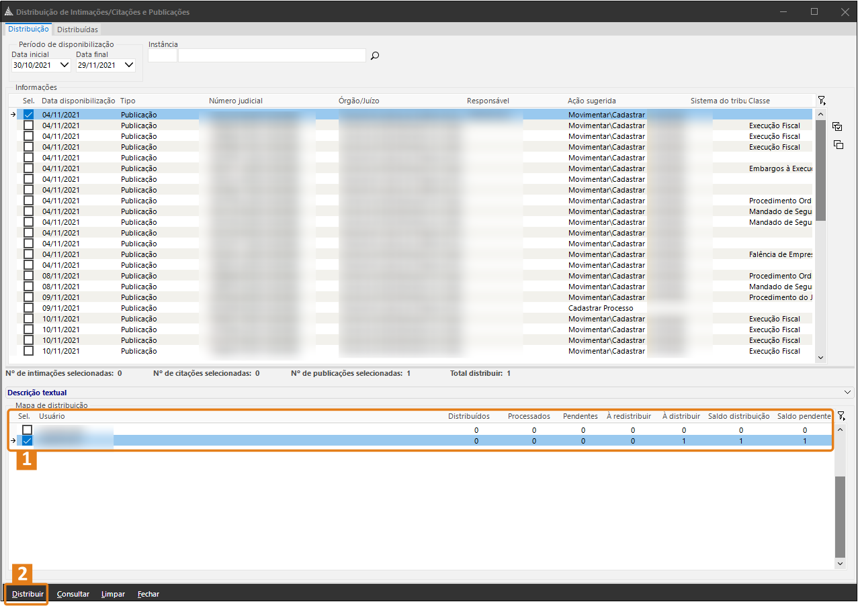Select the Distribuição tab
This screenshot has width=858, height=606.
point(28,29)
